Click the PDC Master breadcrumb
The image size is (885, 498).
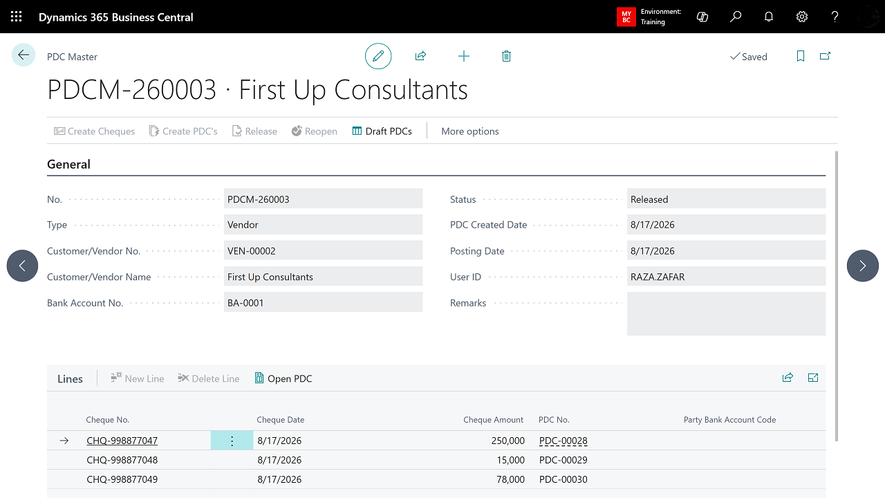click(72, 57)
